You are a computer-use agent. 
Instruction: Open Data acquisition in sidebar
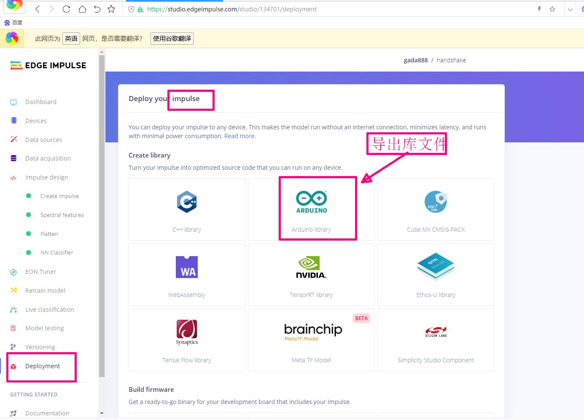48,158
